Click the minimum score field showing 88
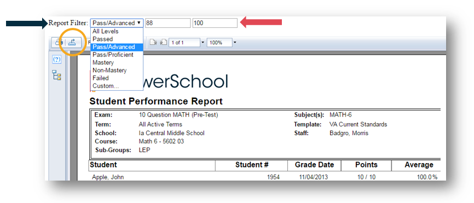This screenshot has width=474, height=203. coord(168,23)
